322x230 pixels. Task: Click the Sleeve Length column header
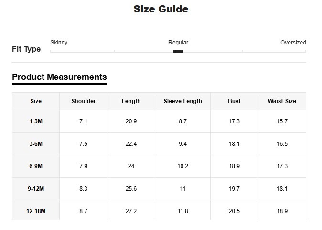tap(182, 101)
